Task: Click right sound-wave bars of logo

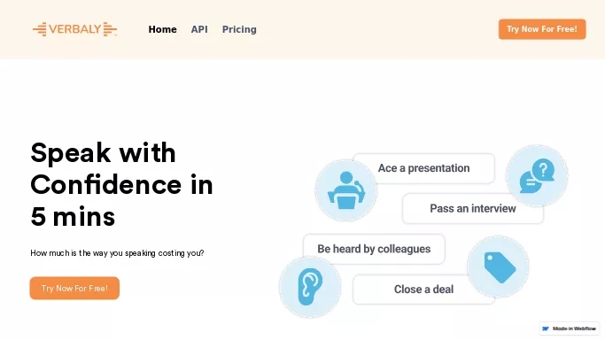Action: (x=110, y=29)
